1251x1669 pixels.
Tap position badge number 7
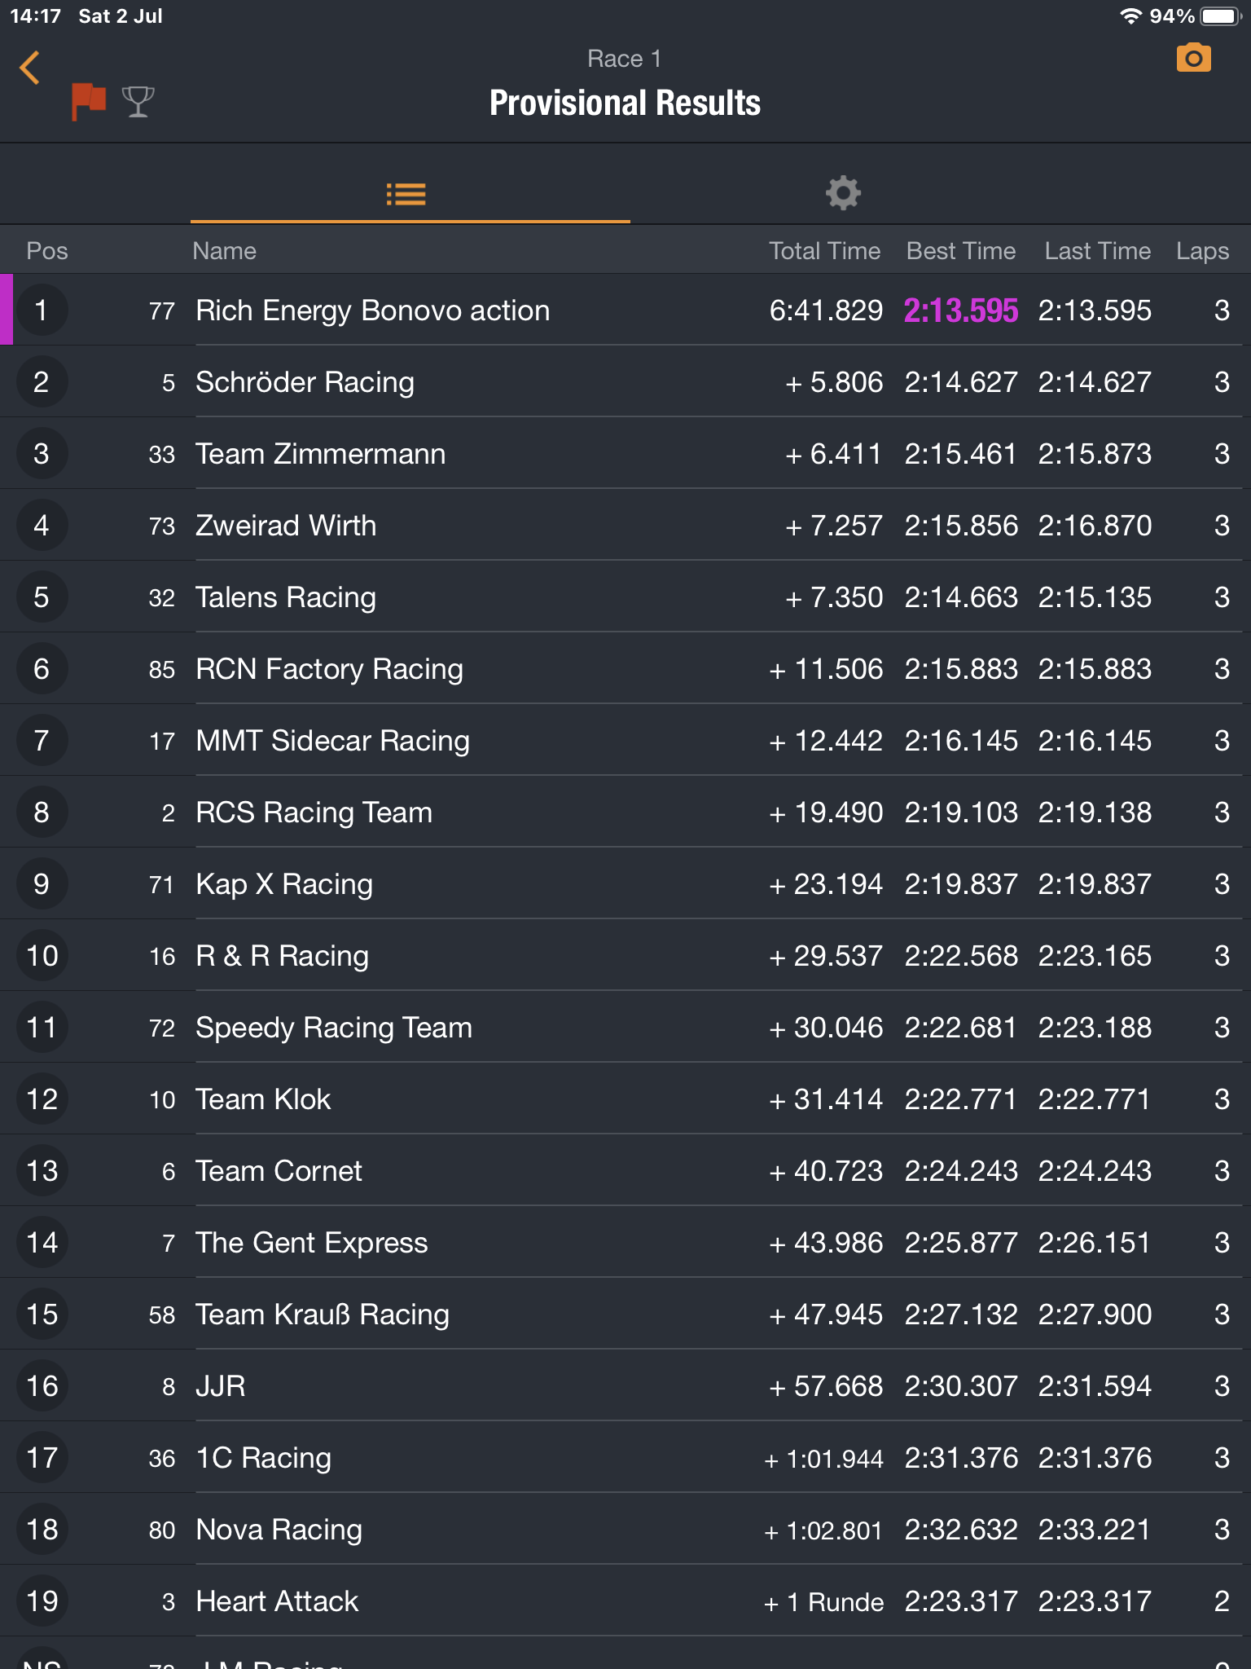[x=42, y=741]
